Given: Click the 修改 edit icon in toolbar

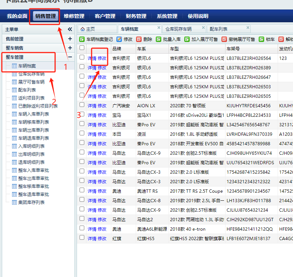Looking at the screenshot, I should pos(119,39).
